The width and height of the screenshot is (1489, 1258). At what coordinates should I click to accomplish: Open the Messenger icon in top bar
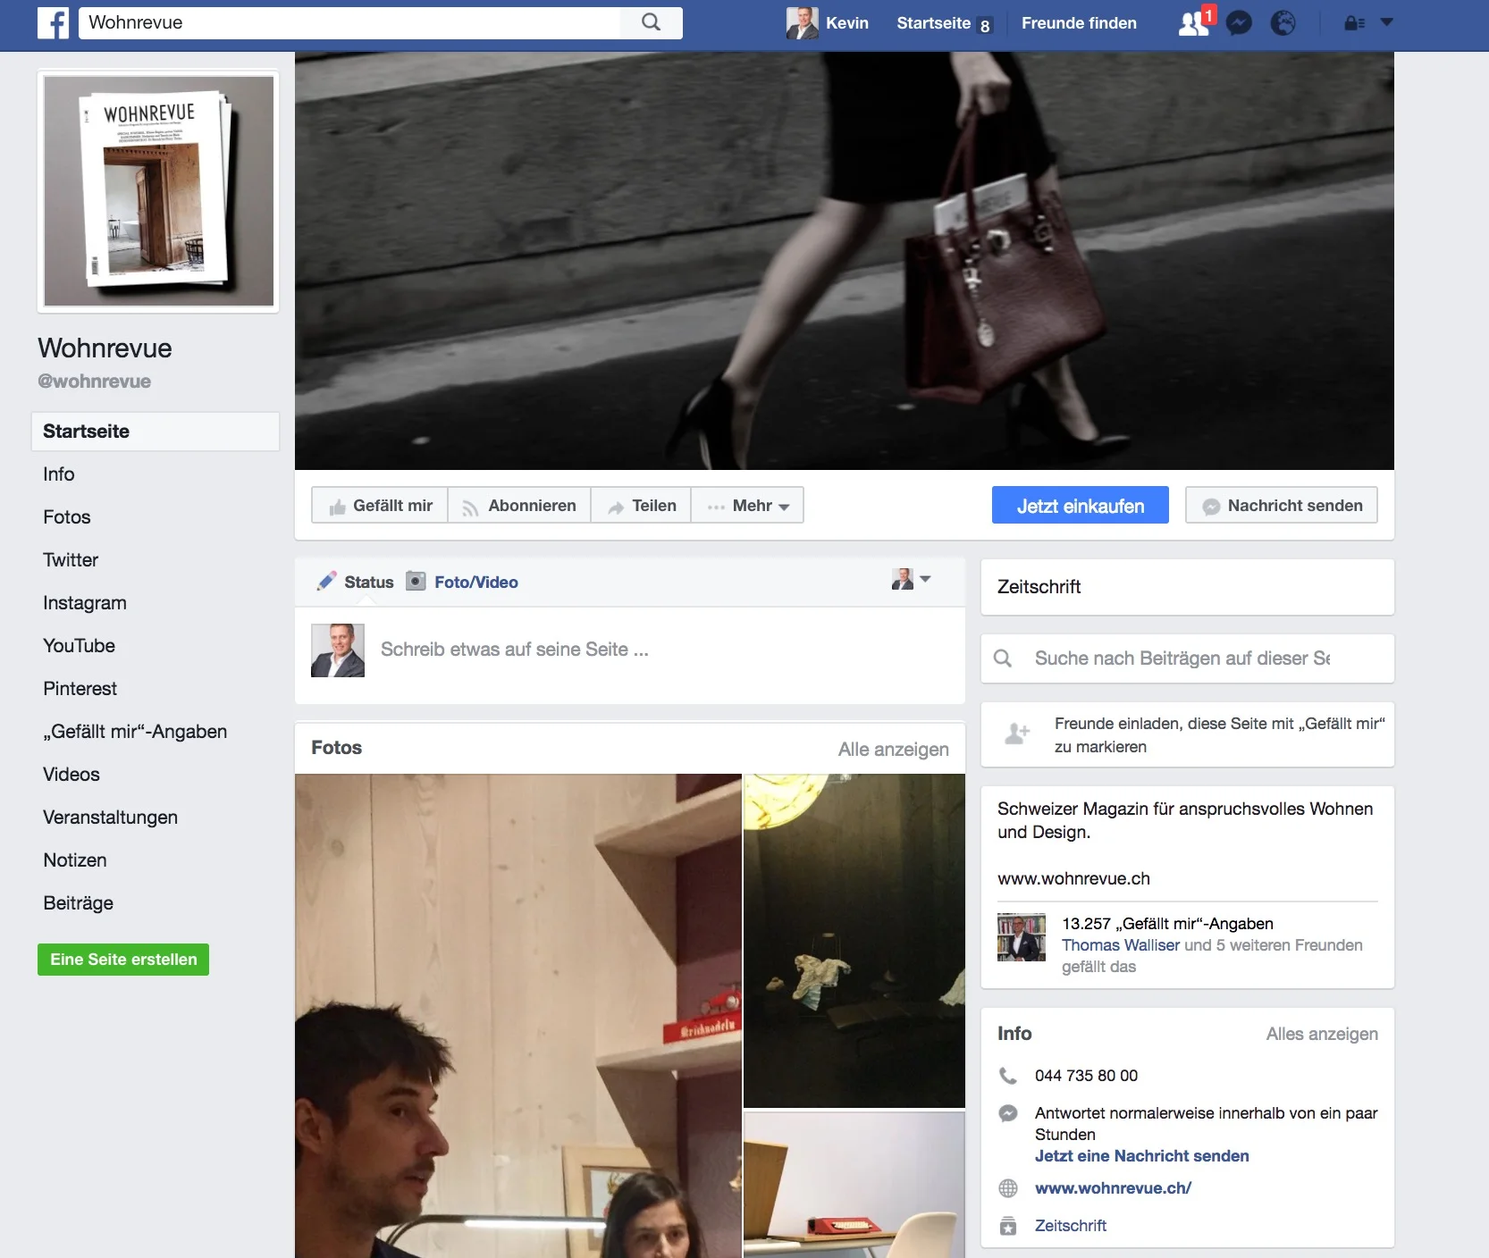click(1239, 23)
